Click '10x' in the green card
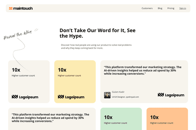 point(108,117)
